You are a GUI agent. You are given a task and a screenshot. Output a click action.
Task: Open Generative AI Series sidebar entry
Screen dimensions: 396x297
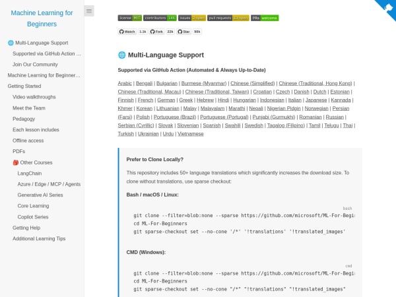pyautogui.click(x=40, y=195)
